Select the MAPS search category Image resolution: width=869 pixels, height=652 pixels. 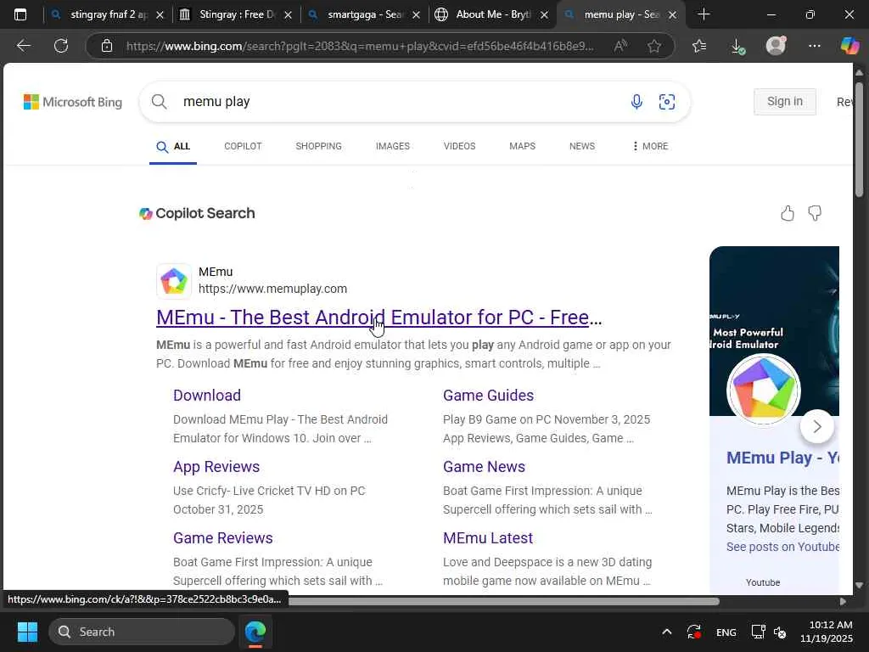[x=522, y=146]
